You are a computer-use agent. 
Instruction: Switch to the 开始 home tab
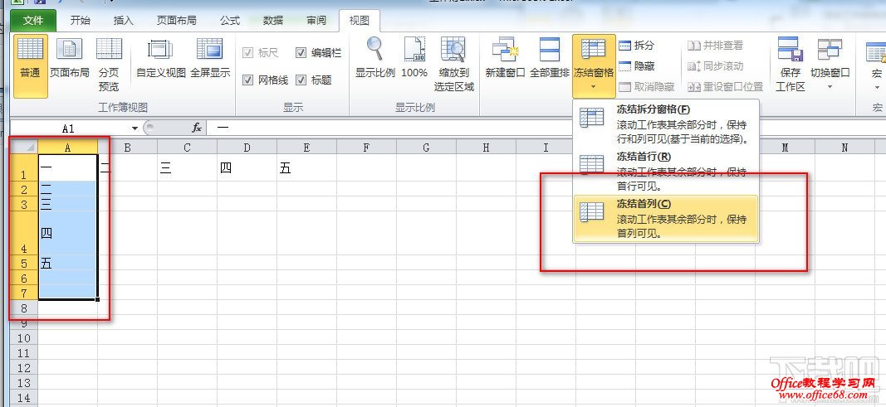click(81, 20)
